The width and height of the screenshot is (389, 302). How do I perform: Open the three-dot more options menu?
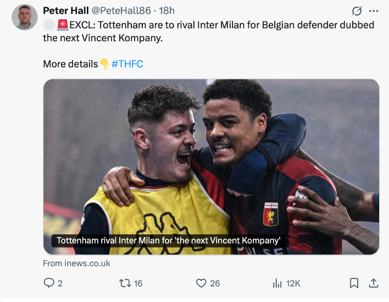pyautogui.click(x=374, y=11)
